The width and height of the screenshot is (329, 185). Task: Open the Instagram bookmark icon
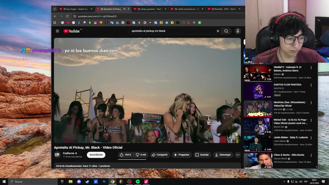(x=95, y=23)
